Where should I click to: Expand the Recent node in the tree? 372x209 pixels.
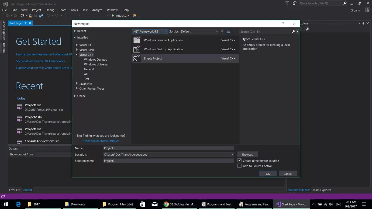[x=75, y=31]
